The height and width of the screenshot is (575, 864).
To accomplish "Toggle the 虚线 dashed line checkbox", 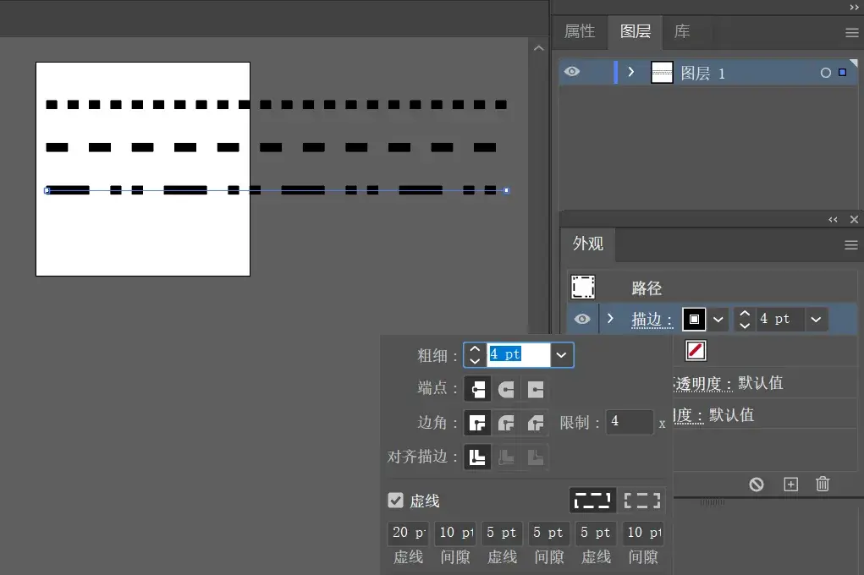I will click(396, 500).
